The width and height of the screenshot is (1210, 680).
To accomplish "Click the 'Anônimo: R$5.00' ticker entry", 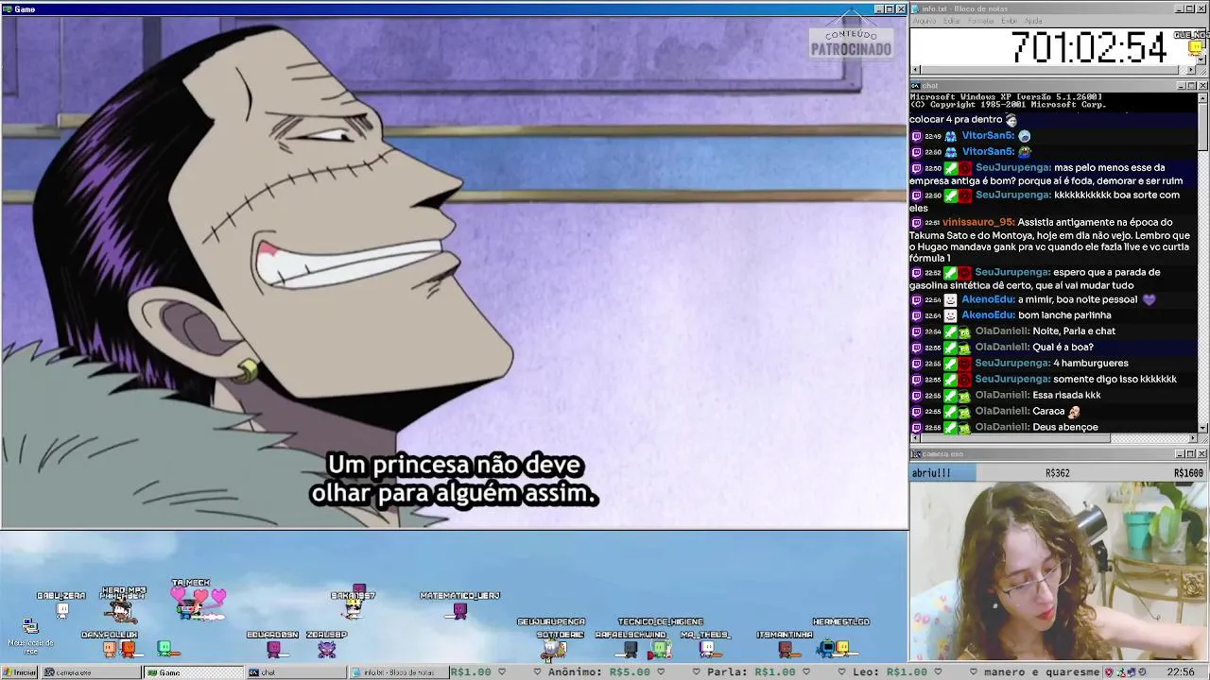I will (x=599, y=672).
